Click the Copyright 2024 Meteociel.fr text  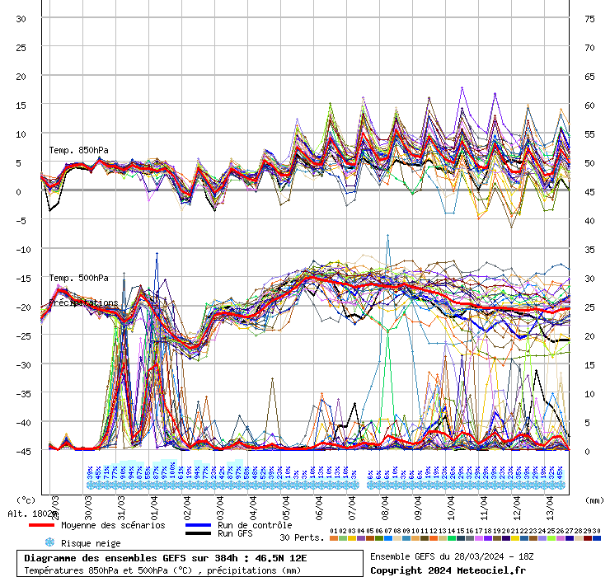(448, 570)
